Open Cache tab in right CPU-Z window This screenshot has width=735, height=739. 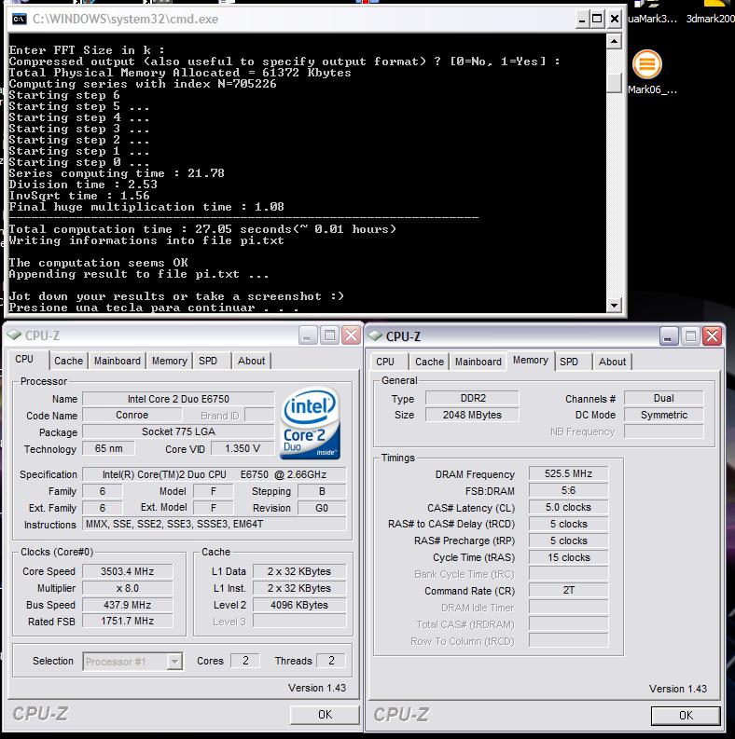[x=429, y=362]
